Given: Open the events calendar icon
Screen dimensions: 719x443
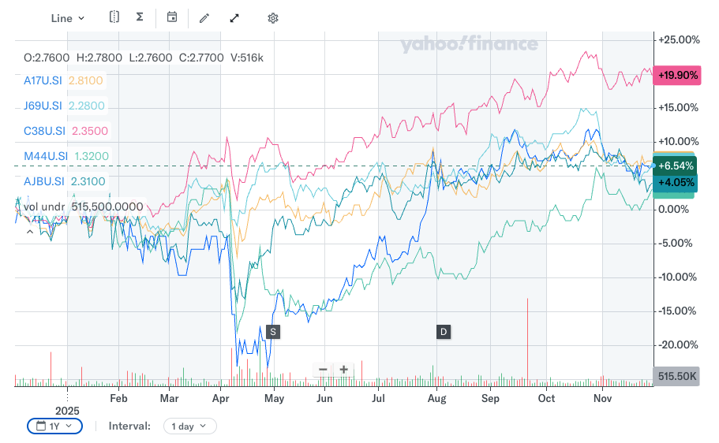Looking at the screenshot, I should click(x=172, y=17).
